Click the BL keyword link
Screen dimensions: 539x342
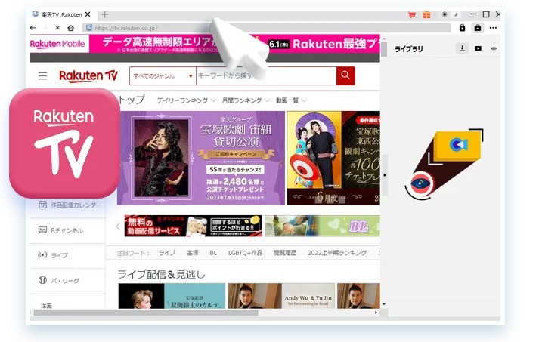point(213,253)
